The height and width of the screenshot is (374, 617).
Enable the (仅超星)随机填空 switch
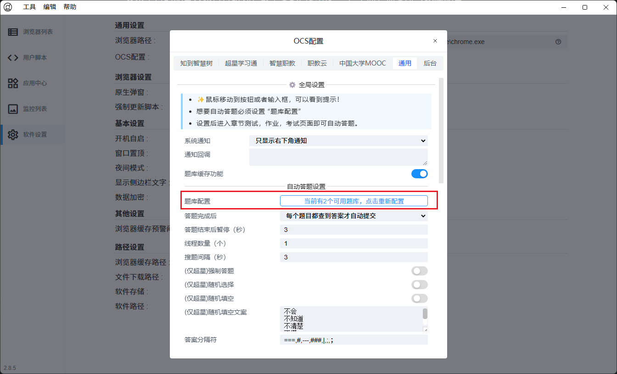pyautogui.click(x=419, y=298)
